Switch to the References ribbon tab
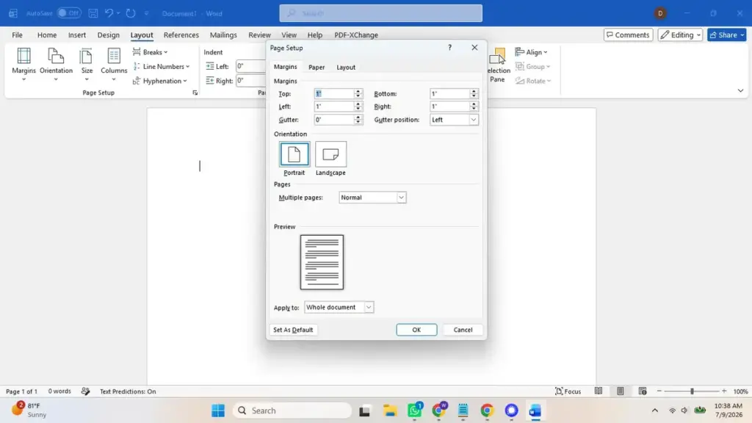 pos(181,35)
